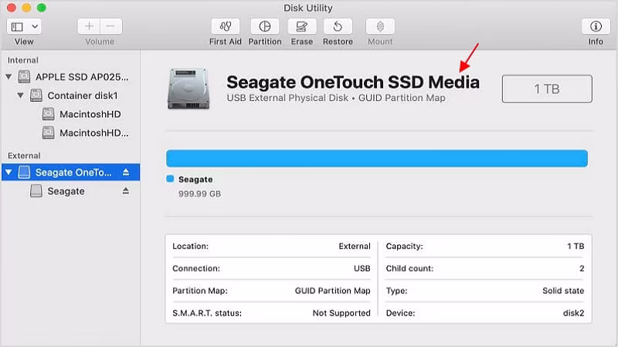Minimize the Disk Utility window

[26, 8]
